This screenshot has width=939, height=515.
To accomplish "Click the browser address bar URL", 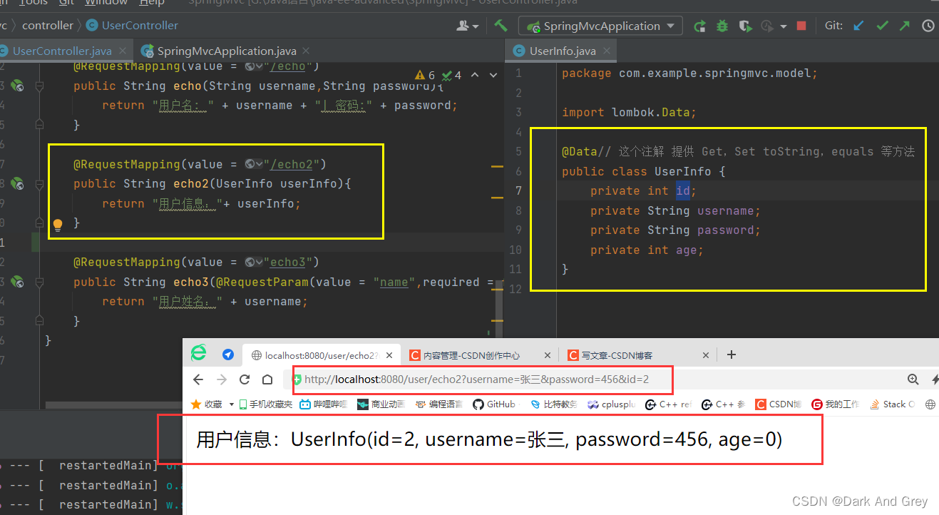I will [x=476, y=379].
